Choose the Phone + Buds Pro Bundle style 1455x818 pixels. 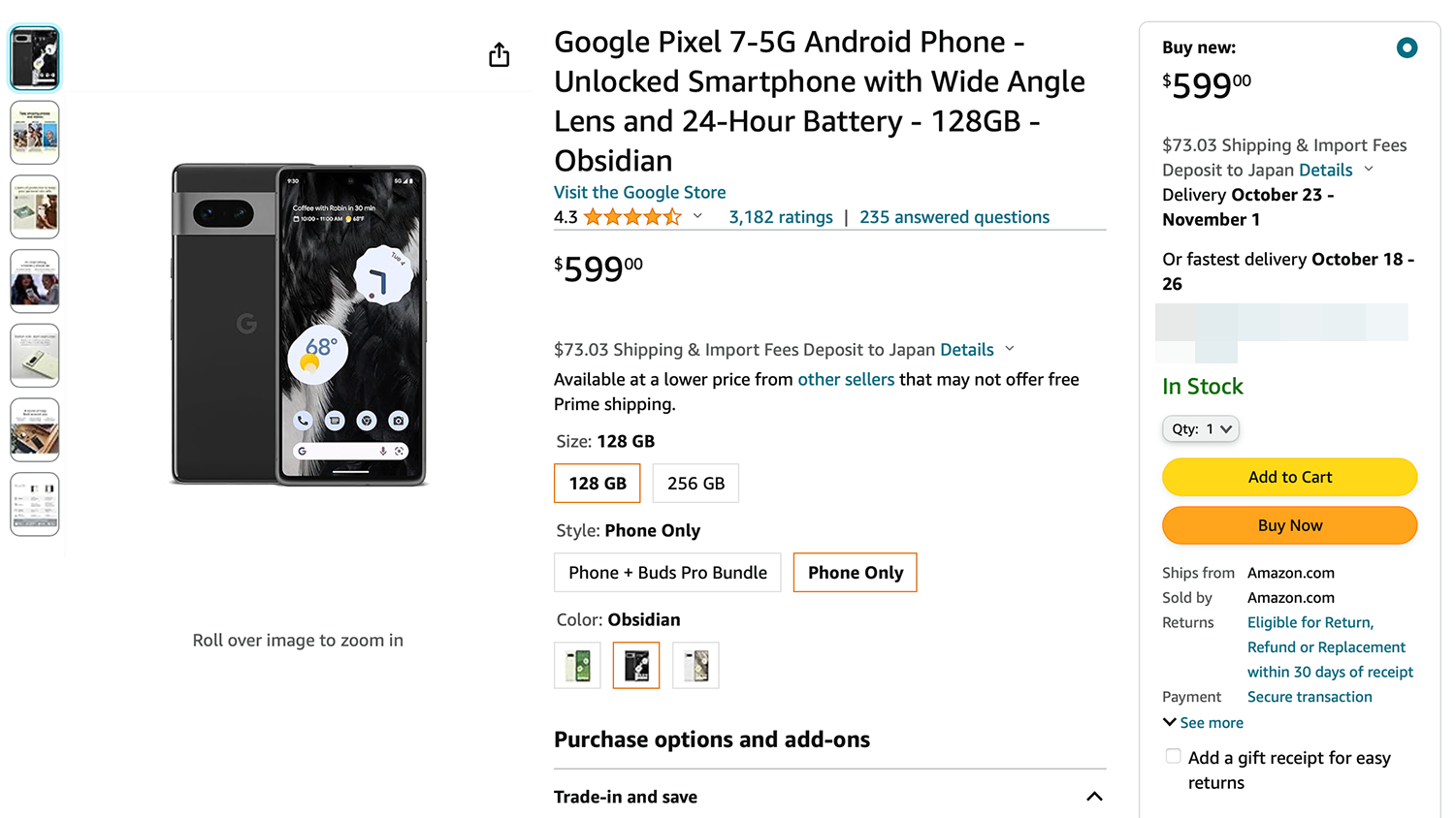coord(667,573)
